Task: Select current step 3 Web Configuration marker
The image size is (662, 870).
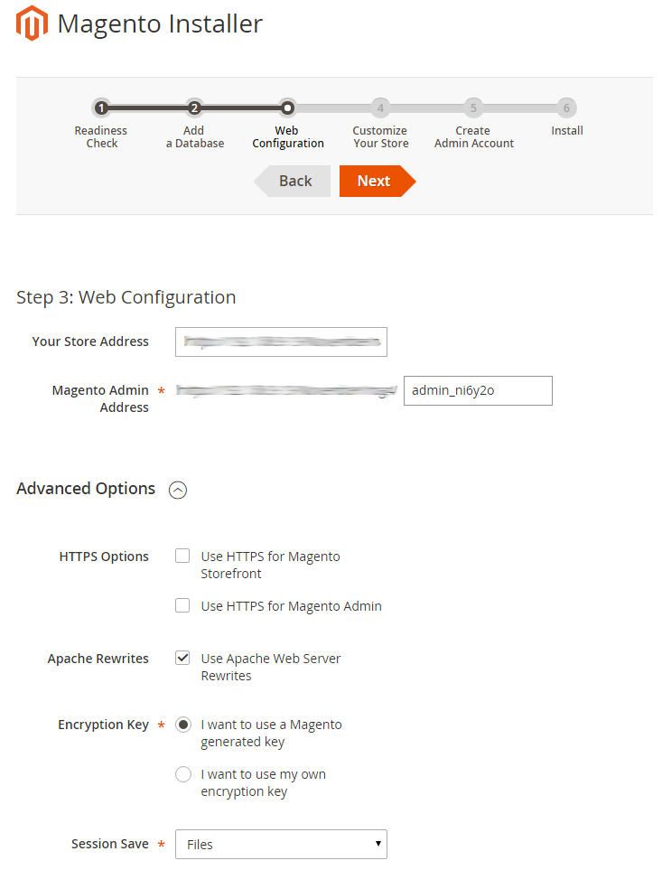Action: tap(287, 108)
